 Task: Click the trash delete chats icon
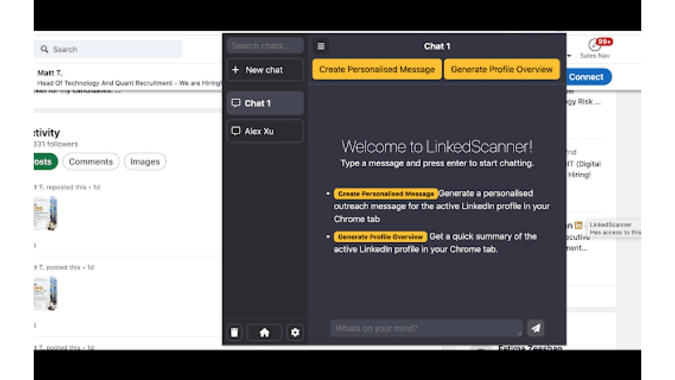tap(235, 332)
